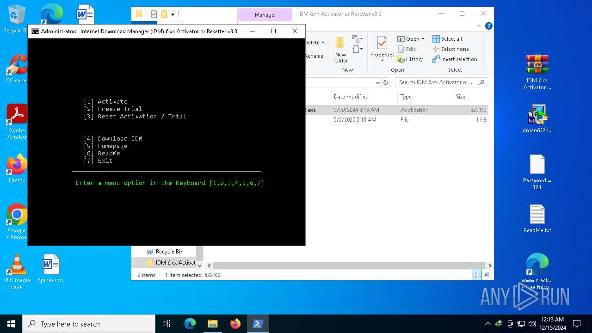
Task: Launch Firefox from desktop icon
Action: (17, 169)
